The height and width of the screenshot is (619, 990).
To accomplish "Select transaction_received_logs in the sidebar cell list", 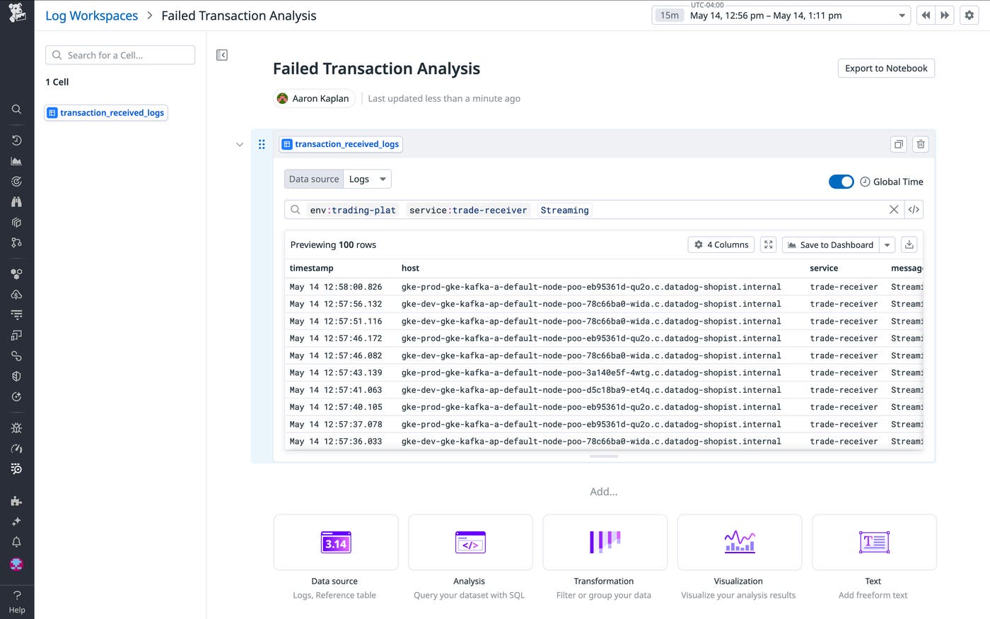I will pyautogui.click(x=106, y=113).
